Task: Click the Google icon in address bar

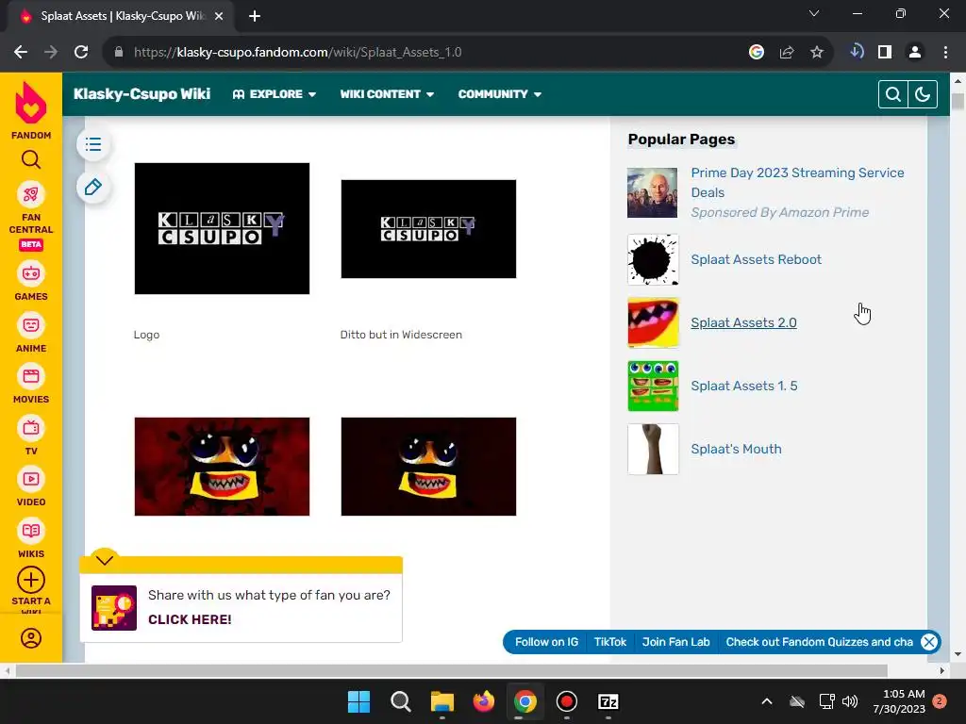Action: [756, 53]
